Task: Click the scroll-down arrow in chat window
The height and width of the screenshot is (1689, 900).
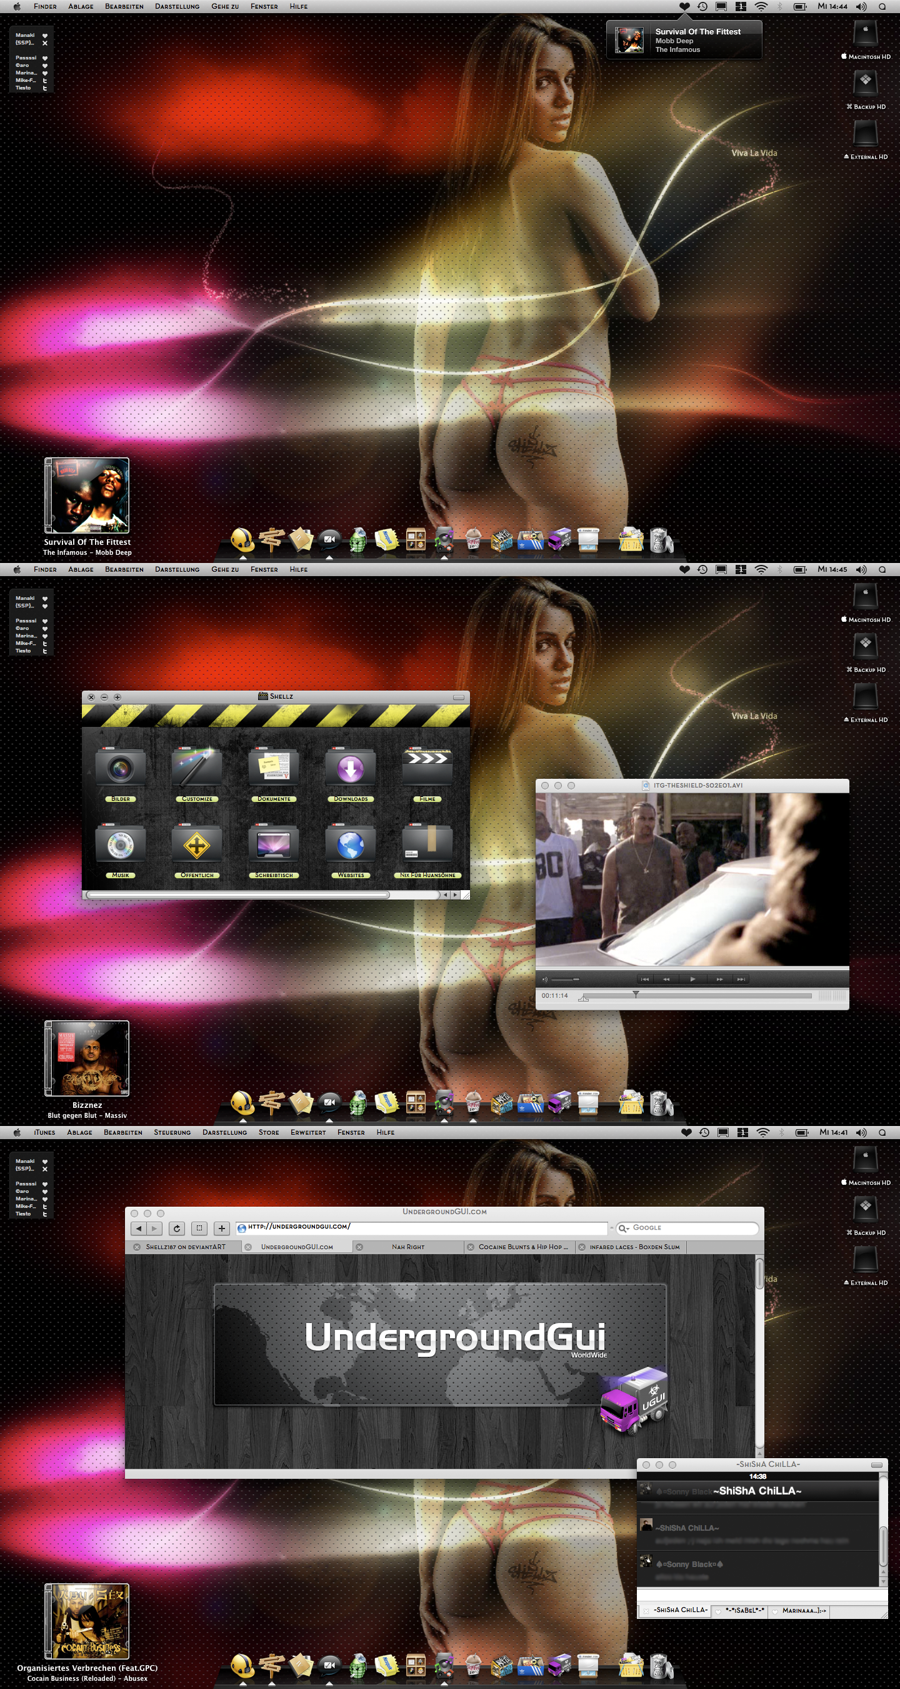Action: tap(883, 1581)
